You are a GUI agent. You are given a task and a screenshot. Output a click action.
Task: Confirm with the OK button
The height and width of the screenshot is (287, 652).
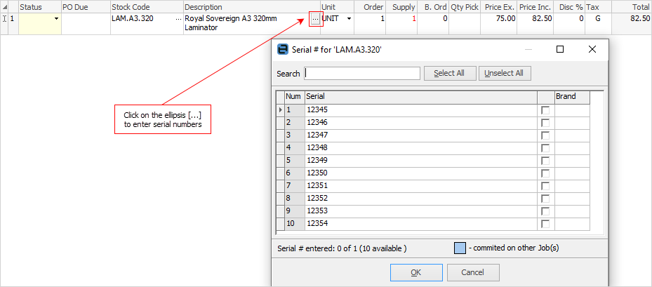click(x=415, y=272)
